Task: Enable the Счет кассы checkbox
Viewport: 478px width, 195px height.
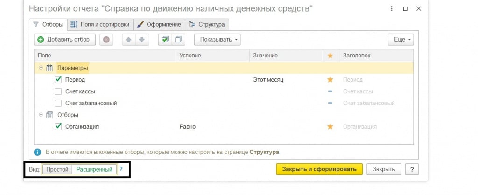Action: click(x=58, y=91)
